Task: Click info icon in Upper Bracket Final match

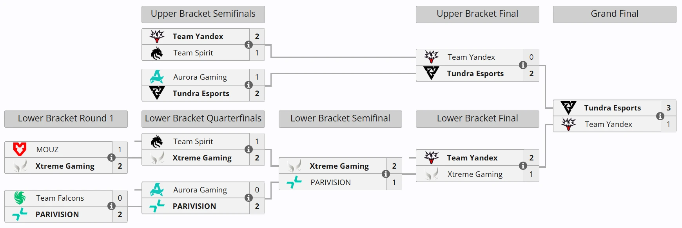Action: click(x=523, y=65)
